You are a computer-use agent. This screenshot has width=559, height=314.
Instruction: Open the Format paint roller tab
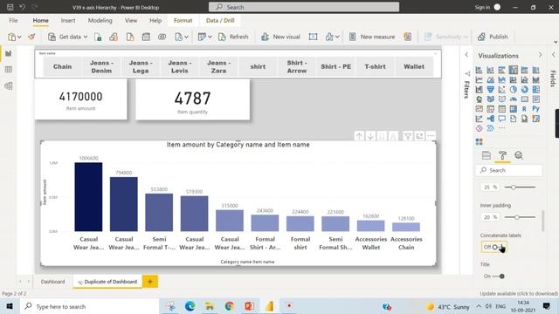pos(502,155)
